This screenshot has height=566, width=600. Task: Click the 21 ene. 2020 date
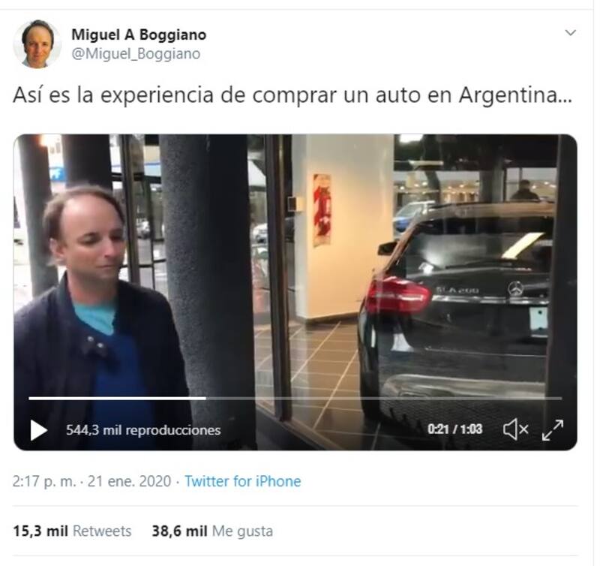pos(129,481)
